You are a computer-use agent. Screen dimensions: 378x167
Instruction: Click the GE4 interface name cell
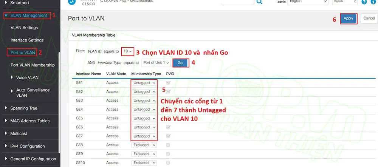[x=79, y=110]
